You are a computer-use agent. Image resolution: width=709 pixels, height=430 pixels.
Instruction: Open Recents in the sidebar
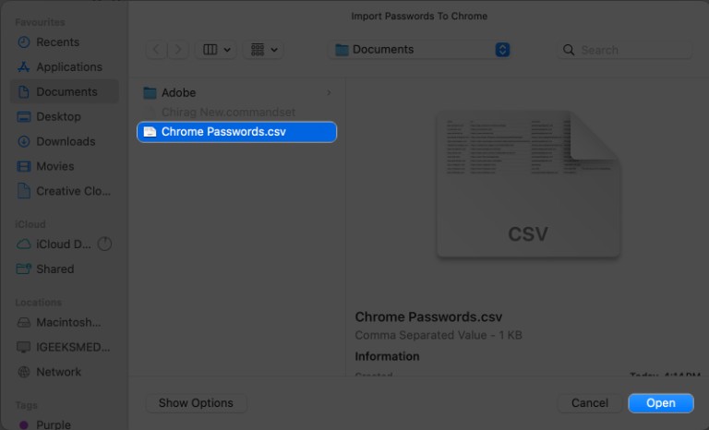pos(57,42)
